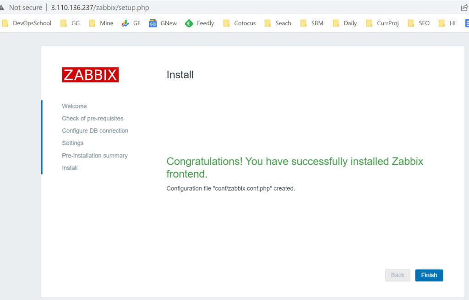Expand the SBM bookmark folder

click(312, 23)
